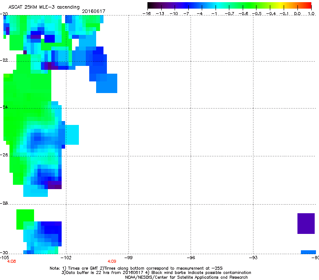Click the "NOAA/NESDIS/Center for Satellite Applications" credit line
The height and width of the screenshot is (280, 319).
[186, 277]
